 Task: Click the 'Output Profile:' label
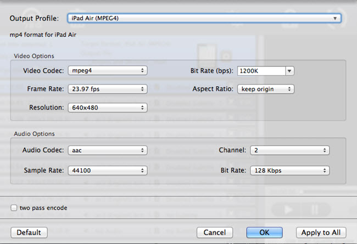click(34, 18)
